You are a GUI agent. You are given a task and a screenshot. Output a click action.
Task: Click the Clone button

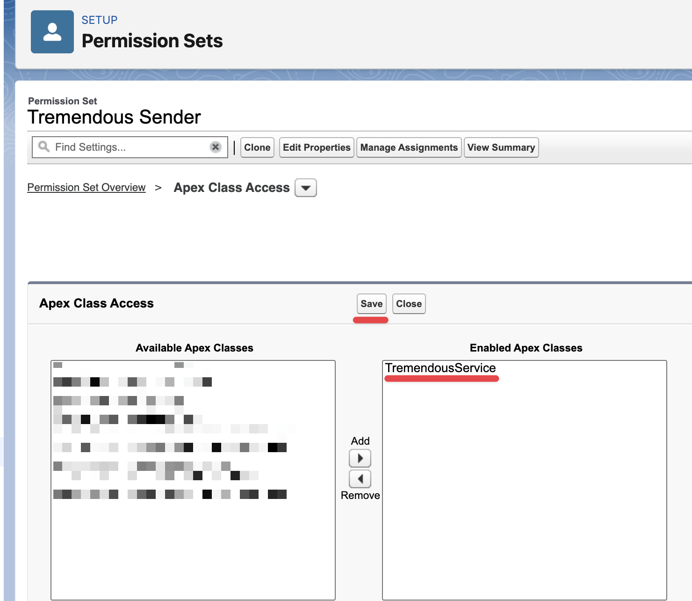(257, 147)
